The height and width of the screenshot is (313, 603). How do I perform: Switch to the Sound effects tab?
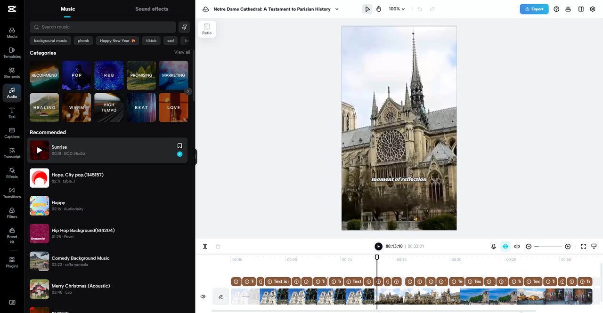152,9
